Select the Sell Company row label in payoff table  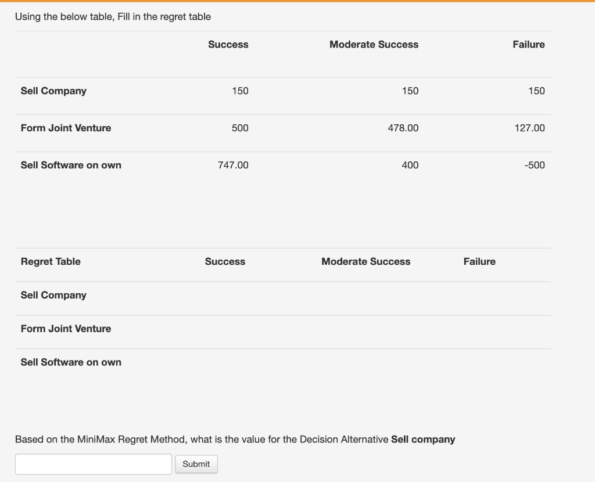tap(53, 91)
